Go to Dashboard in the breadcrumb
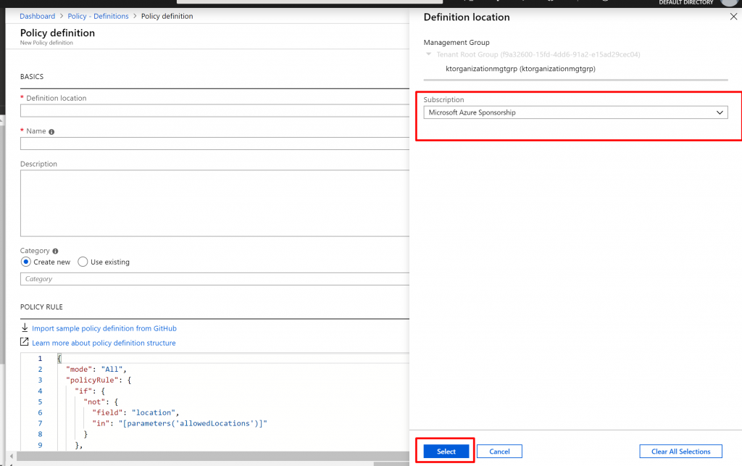Screen dimensions: 742x466 pyautogui.click(x=37, y=16)
